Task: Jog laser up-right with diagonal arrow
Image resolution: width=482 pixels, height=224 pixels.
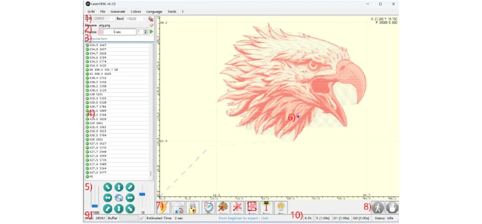Action: (x=130, y=187)
